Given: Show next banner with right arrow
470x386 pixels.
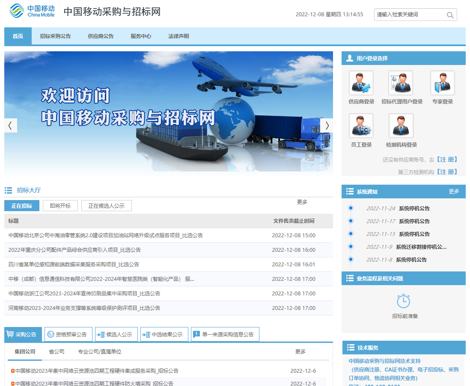Looking at the screenshot, I should (x=327, y=126).
